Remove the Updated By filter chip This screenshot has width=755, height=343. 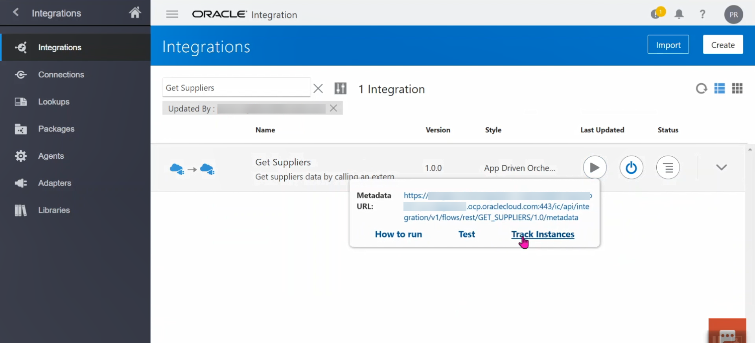(333, 108)
